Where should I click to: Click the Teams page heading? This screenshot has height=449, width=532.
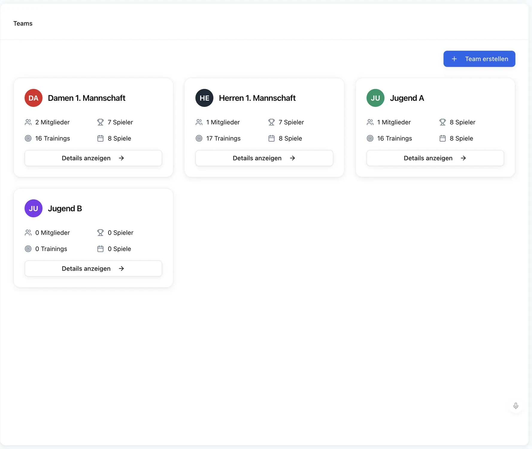23,23
